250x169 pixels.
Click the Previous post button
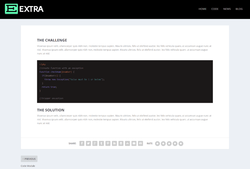29,159
